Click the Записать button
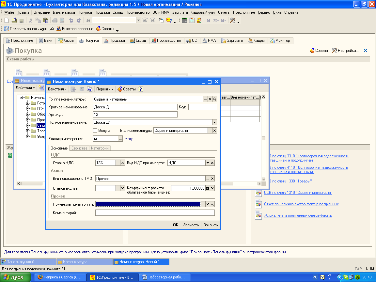This screenshot has width=376, height=282. click(191, 225)
